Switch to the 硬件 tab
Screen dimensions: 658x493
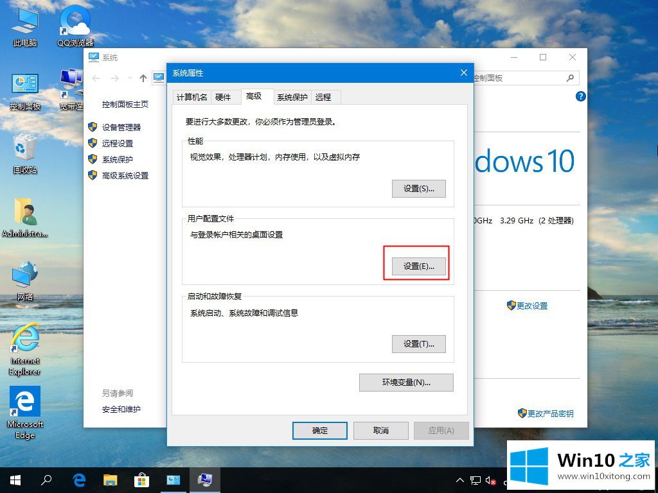coord(223,97)
